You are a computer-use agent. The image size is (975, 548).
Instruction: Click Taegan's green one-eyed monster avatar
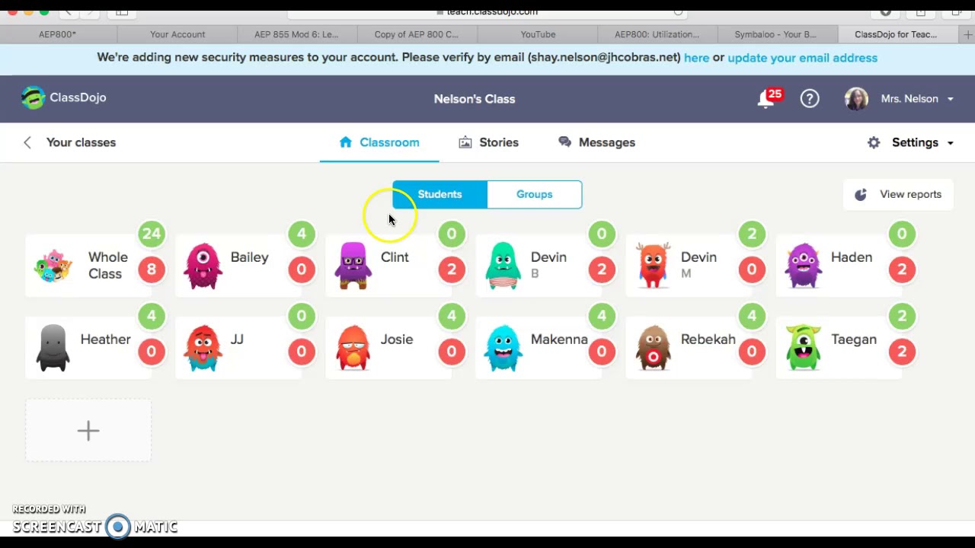pyautogui.click(x=803, y=348)
